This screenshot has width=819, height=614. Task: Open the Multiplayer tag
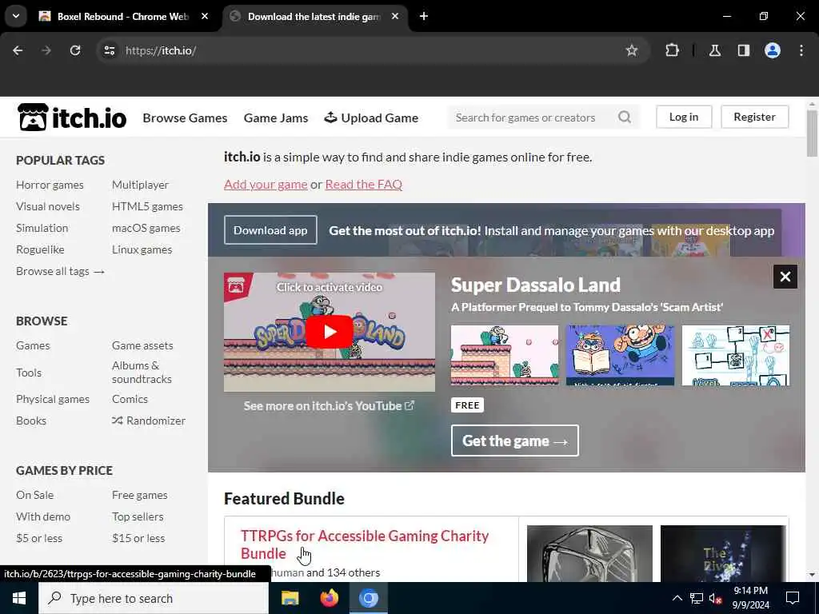click(x=140, y=185)
